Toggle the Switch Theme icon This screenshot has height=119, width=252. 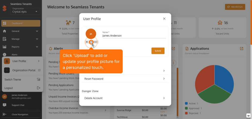tap(39, 79)
